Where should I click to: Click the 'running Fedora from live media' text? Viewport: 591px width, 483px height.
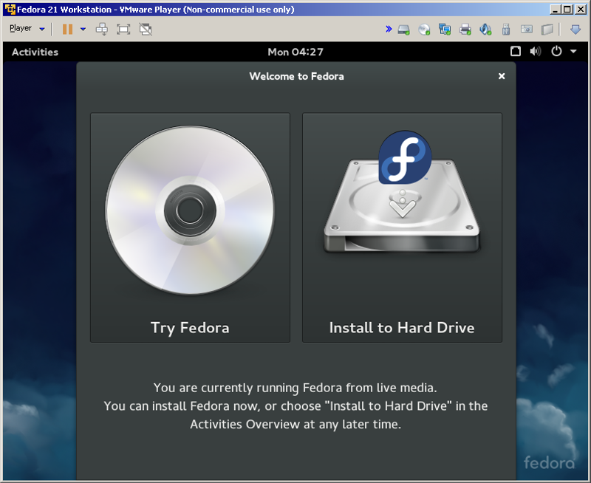(x=346, y=388)
